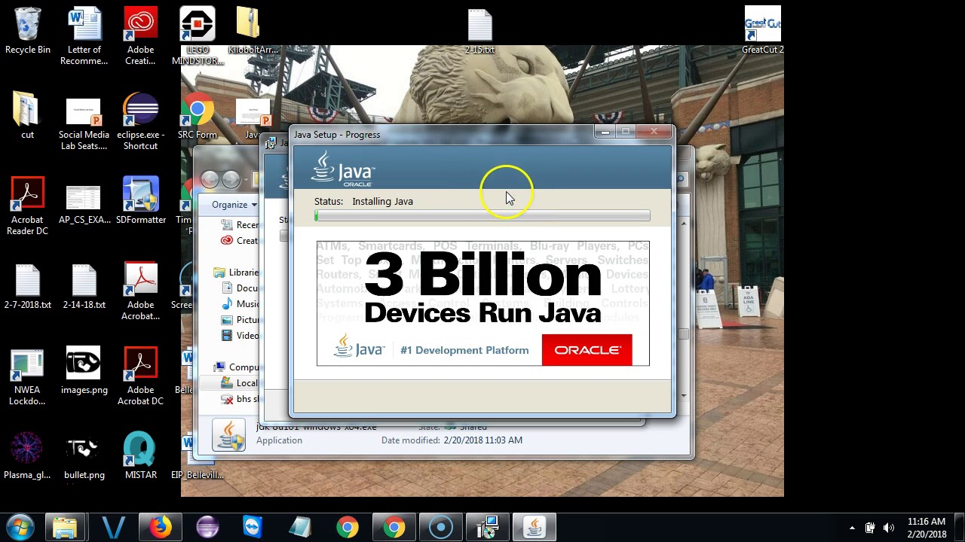965x542 pixels.
Task: Show hidden system tray icons
Action: pos(852,528)
